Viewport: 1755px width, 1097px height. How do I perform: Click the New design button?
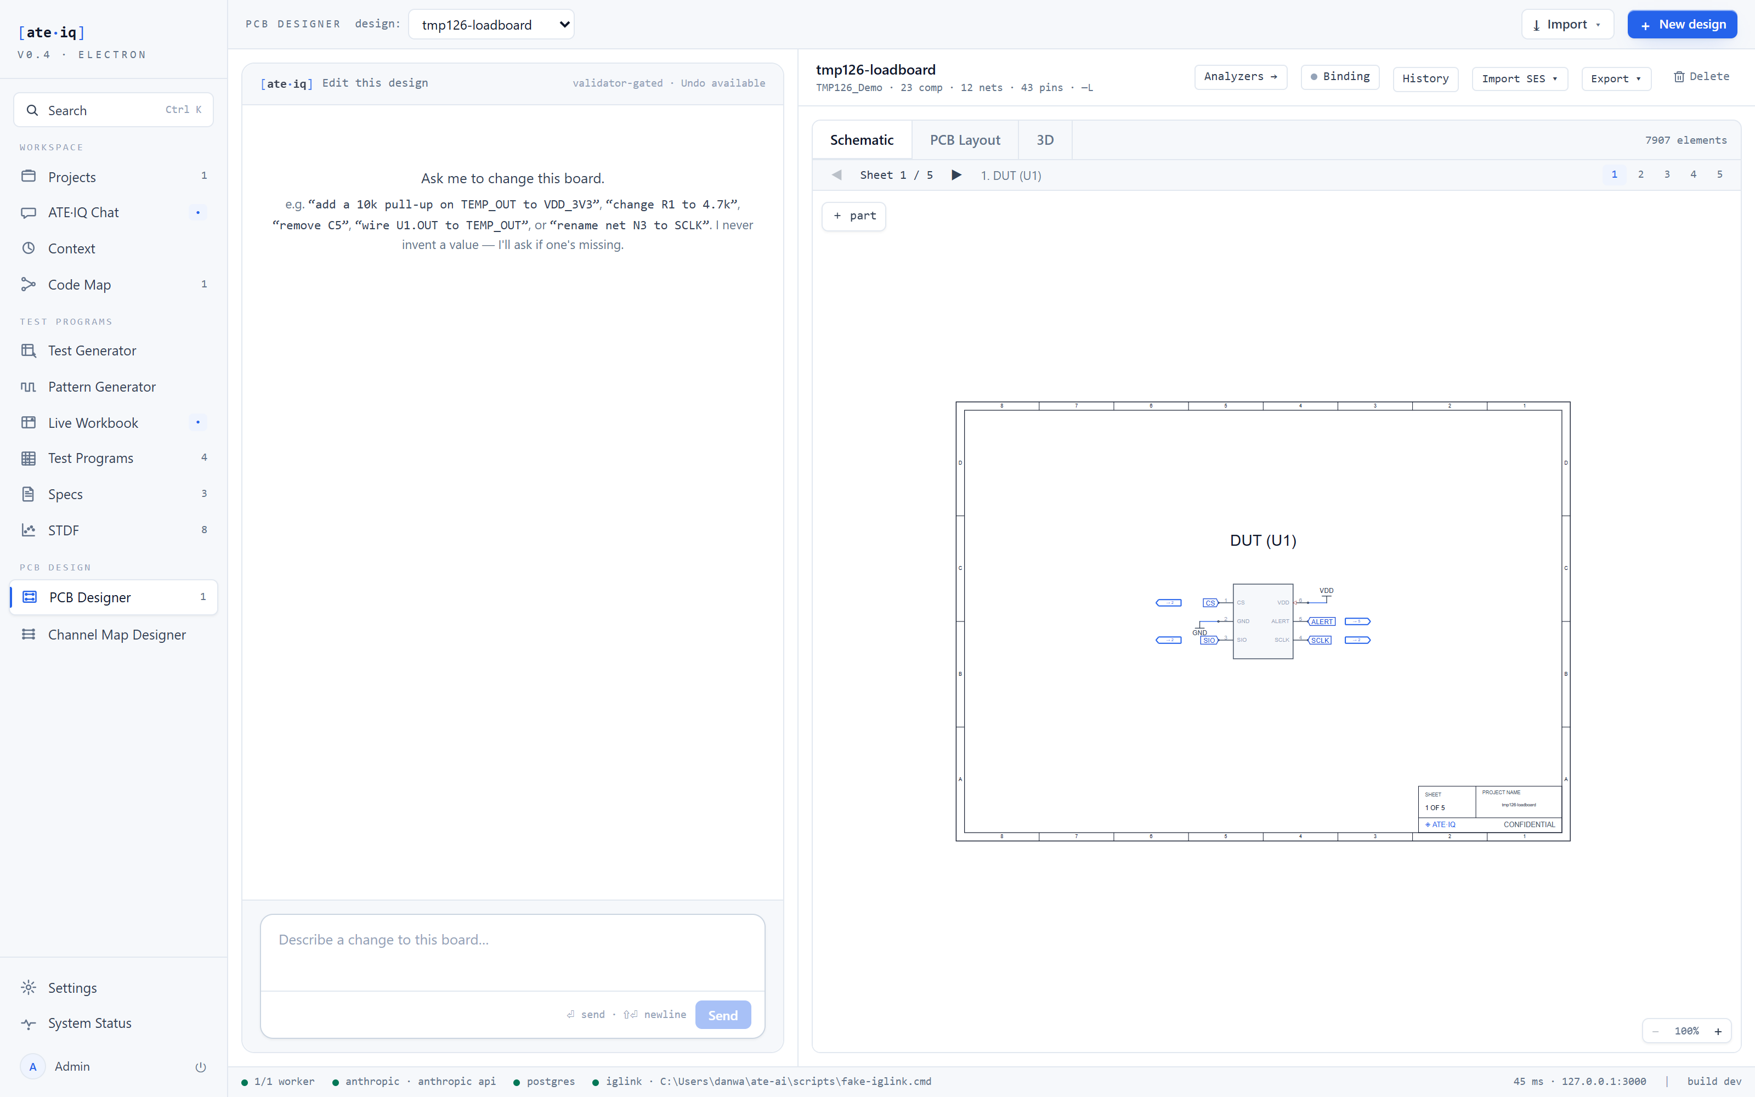coord(1682,25)
